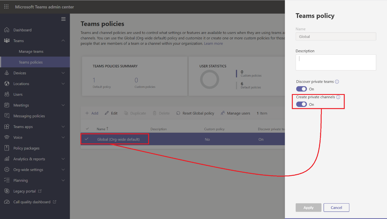Uncheck the Global (Org-wide default) row

tap(87, 139)
